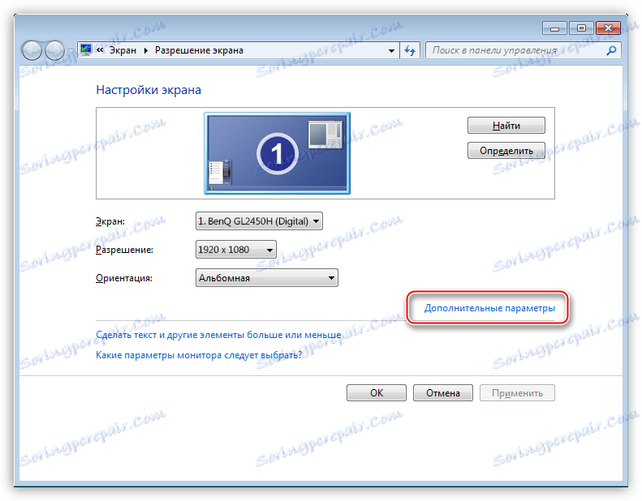Open link to make text bigger or smaller

tap(218, 335)
